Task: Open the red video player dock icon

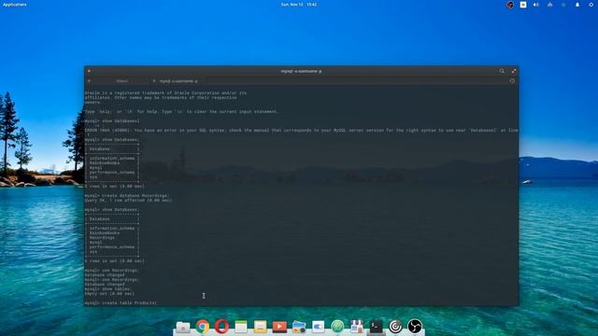Action: tap(279, 327)
